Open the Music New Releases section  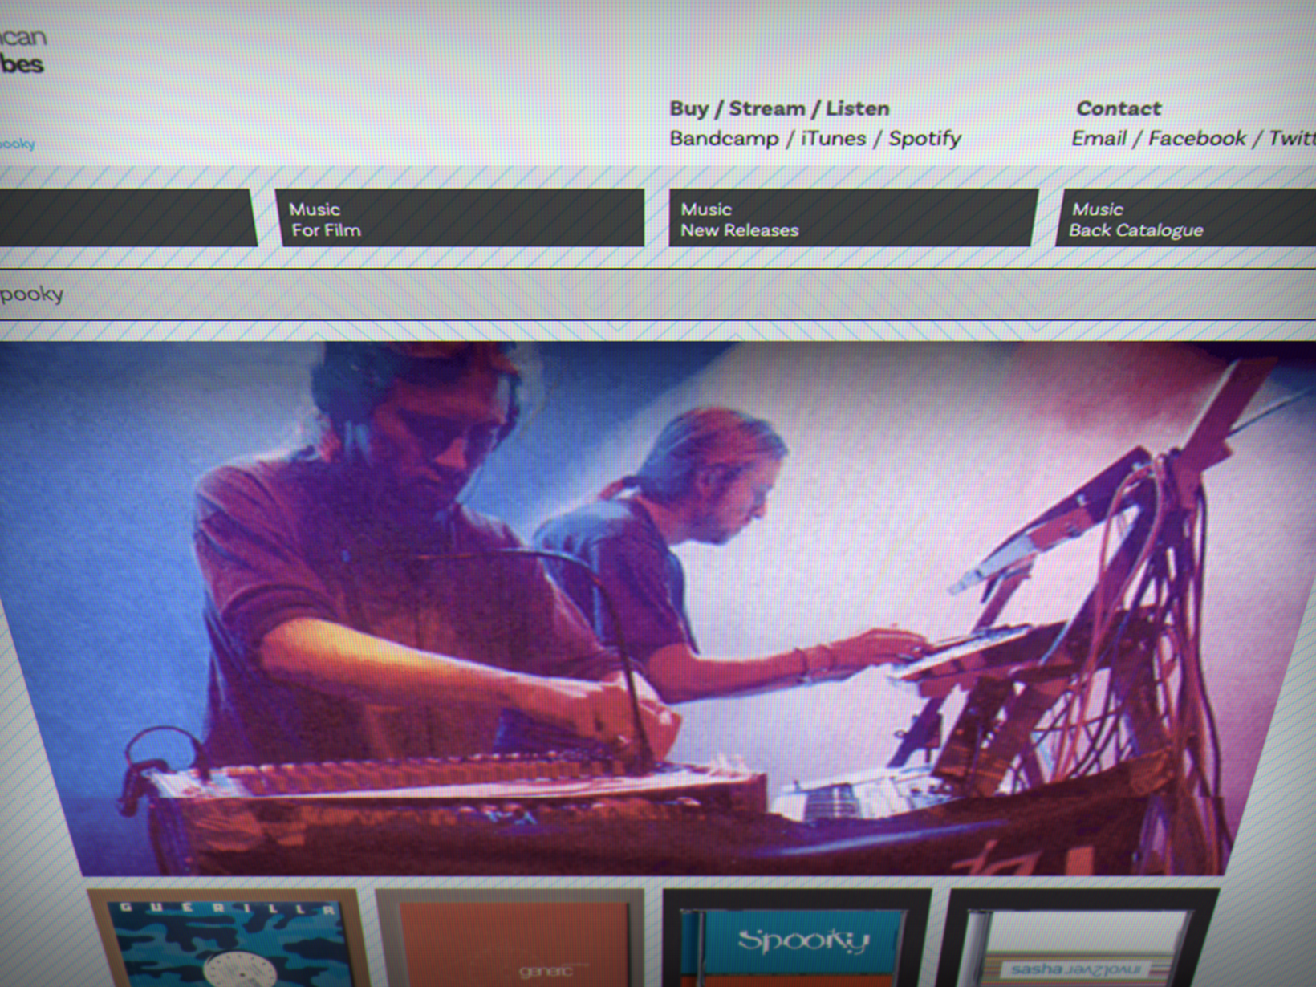(852, 218)
